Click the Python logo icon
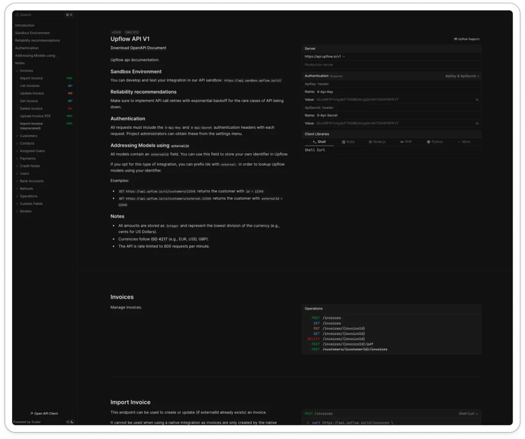The image size is (525, 439). [428, 142]
